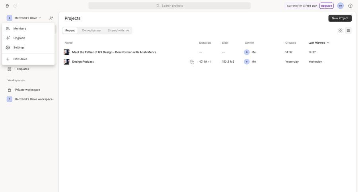Click the globe icon on Design Podcast row
Screen dimensions: 358x192
pos(192,62)
